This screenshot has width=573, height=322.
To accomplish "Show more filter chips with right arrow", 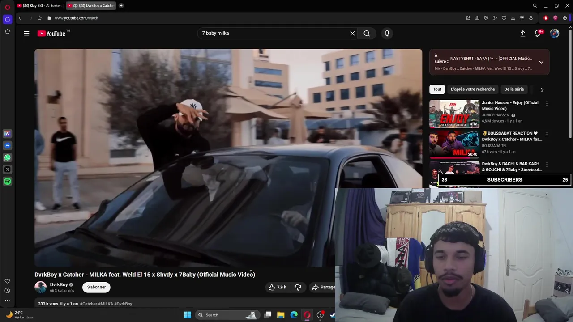I will pyautogui.click(x=542, y=89).
